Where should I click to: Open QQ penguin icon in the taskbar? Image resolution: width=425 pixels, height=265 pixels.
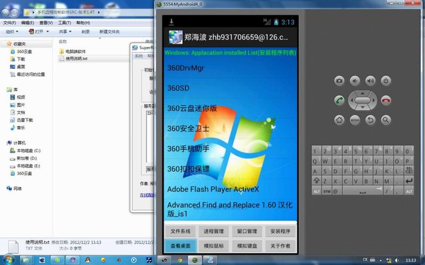coord(88,260)
